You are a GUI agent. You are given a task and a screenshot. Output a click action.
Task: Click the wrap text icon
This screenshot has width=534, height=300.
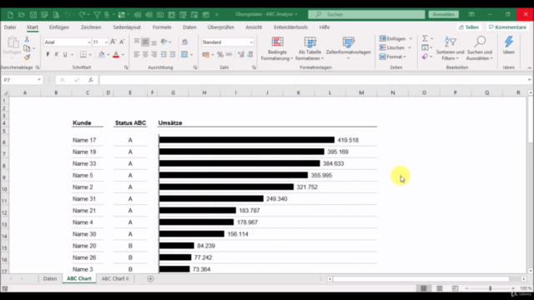(185, 42)
